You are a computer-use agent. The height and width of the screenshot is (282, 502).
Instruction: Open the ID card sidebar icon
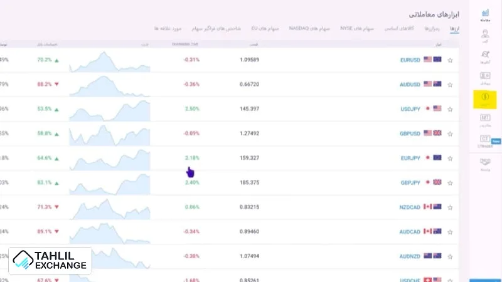tap(484, 77)
